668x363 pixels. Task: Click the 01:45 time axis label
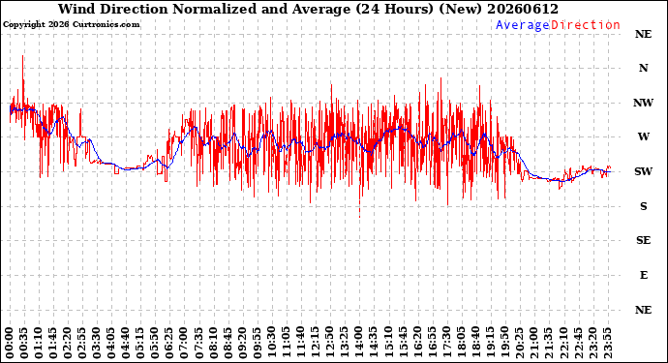pos(53,344)
